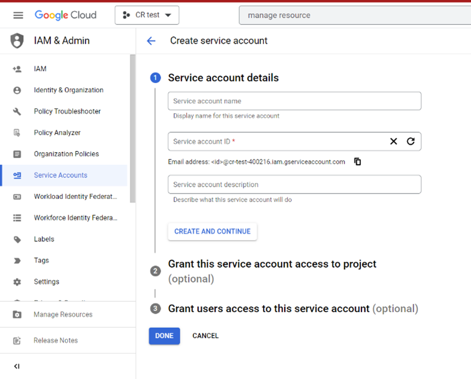Focus the Service account description field
This screenshot has width=471, height=379.
tap(294, 184)
